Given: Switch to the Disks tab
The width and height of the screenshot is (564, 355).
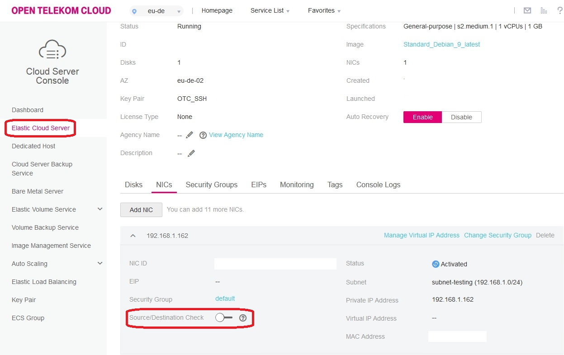Looking at the screenshot, I should 133,185.
